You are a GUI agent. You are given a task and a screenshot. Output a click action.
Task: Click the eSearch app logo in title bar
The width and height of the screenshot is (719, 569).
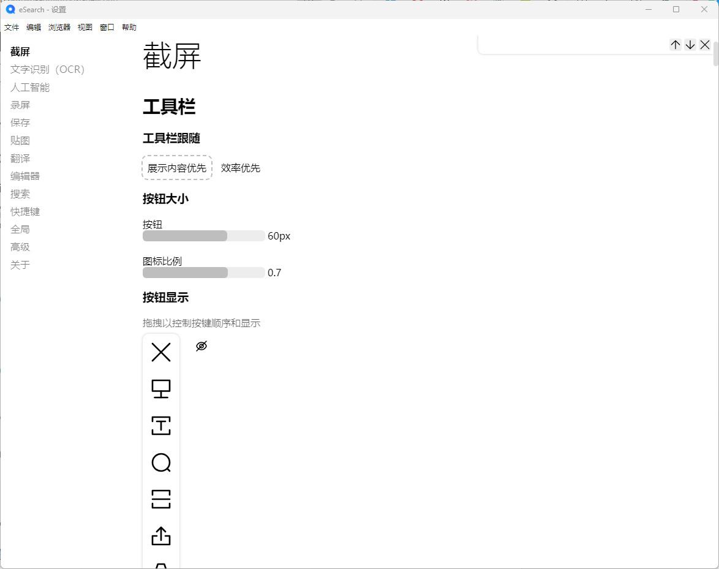coord(10,9)
